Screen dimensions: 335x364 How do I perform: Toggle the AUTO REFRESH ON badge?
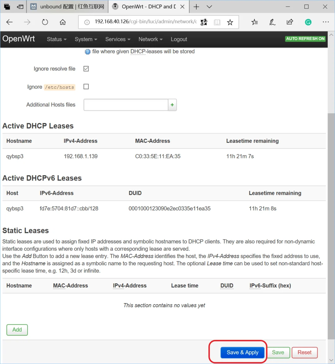(305, 39)
